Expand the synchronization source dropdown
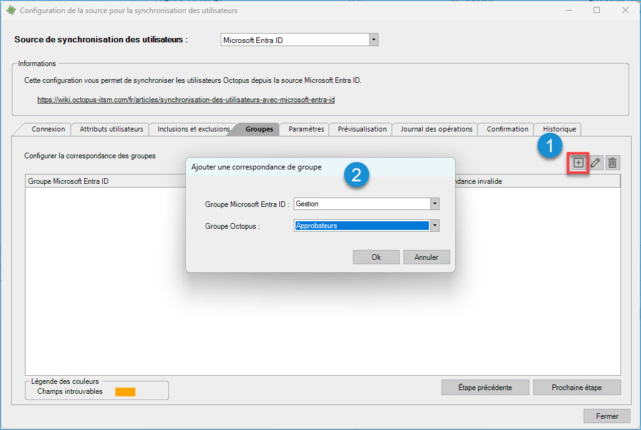The width and height of the screenshot is (641, 430). 374,40
